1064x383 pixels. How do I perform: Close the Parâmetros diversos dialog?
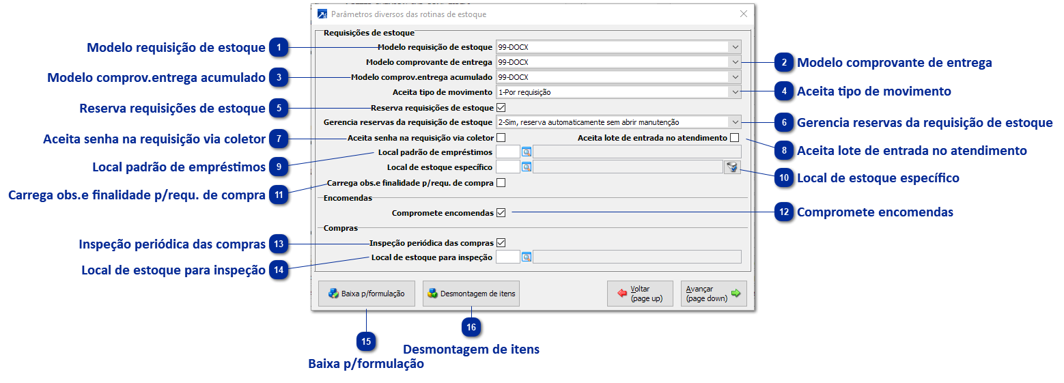pos(744,14)
